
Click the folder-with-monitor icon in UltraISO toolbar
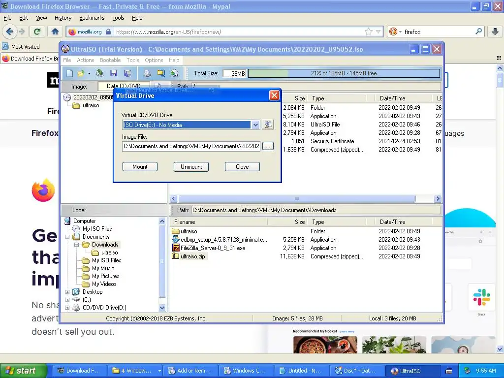(x=161, y=73)
